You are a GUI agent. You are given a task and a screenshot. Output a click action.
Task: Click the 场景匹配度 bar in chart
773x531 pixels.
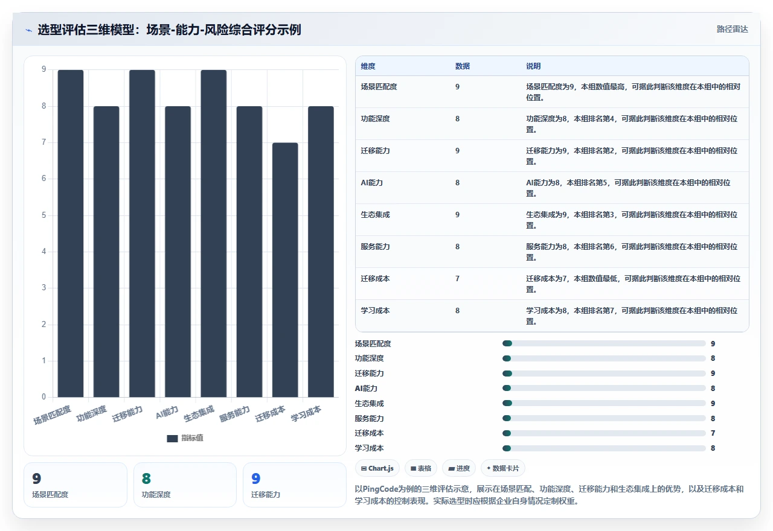pyautogui.click(x=71, y=234)
